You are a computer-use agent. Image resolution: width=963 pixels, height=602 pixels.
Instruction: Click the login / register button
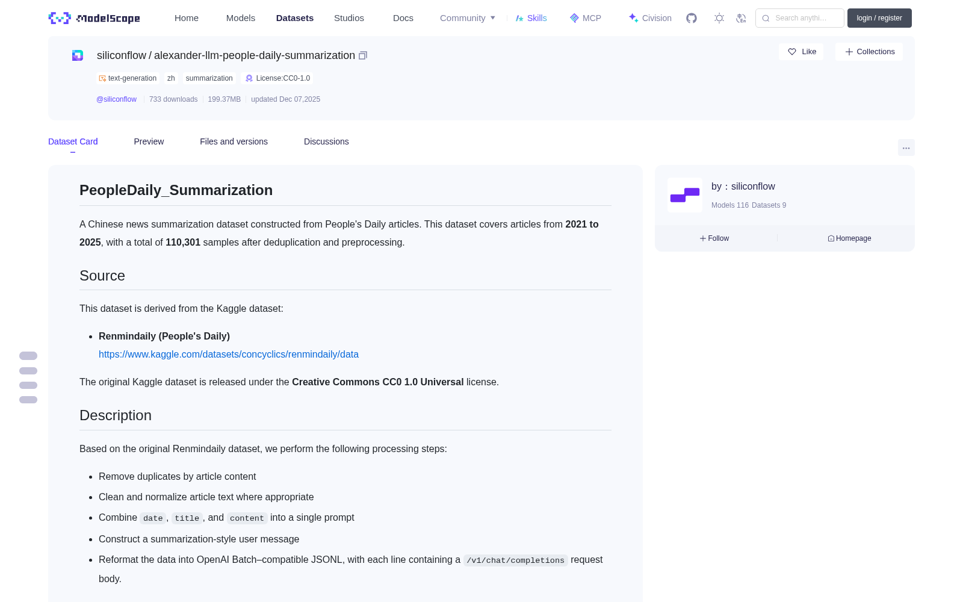pos(879,18)
